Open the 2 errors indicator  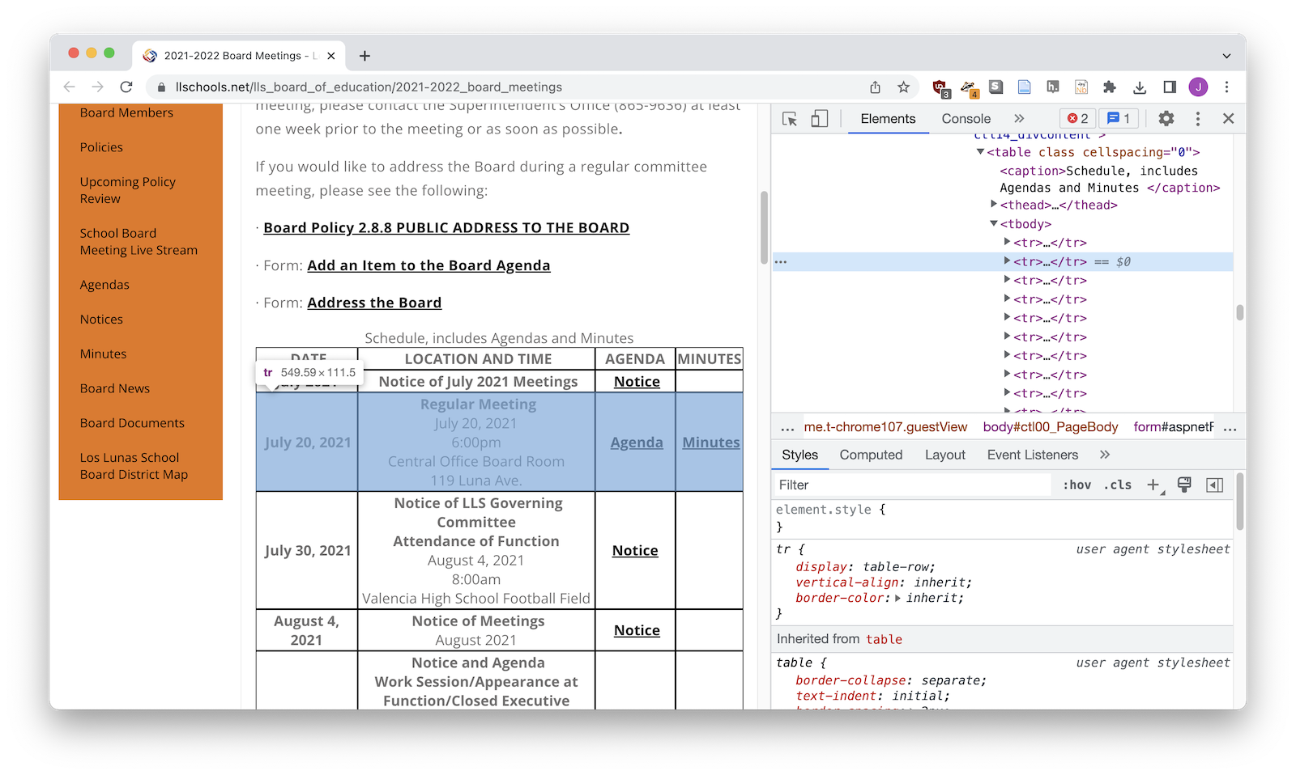pos(1077,119)
